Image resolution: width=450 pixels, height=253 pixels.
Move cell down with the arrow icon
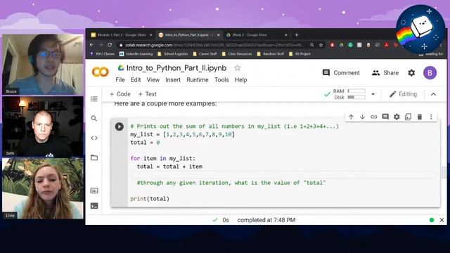pos(362,117)
